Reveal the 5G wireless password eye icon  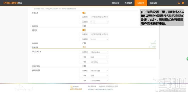pyautogui.click(x=108, y=39)
